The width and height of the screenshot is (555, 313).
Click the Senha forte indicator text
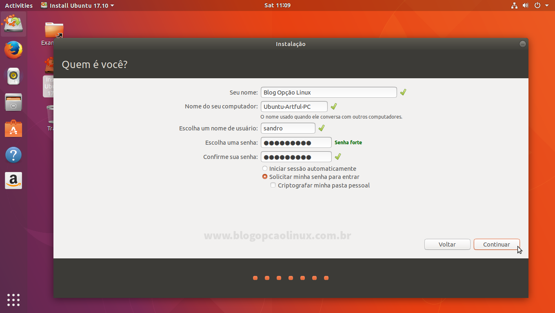click(348, 143)
